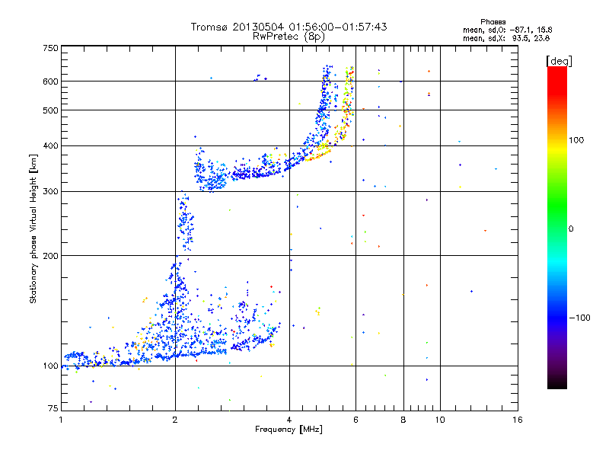
Task: Click the x-axis tick label '1'
Action: point(61,420)
